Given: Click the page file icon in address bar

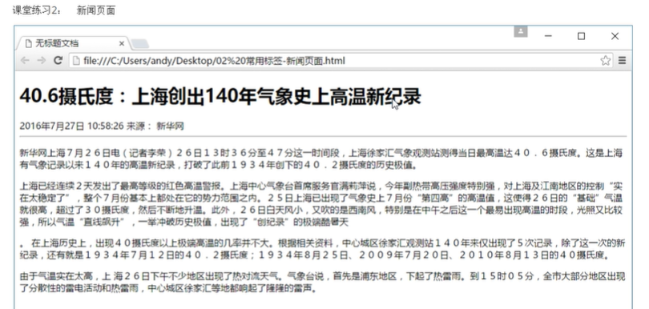Looking at the screenshot, I should click(x=76, y=61).
